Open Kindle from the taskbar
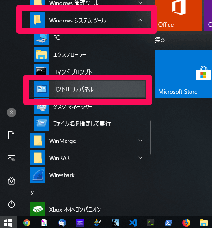Screen dimensions: 212x228 tap(115, 223)
